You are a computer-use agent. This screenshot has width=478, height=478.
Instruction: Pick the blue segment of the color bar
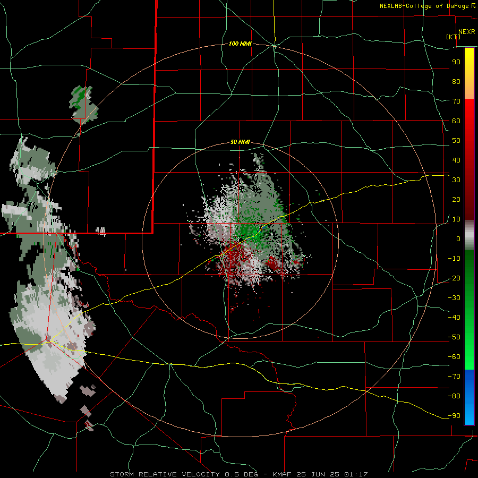(469, 397)
